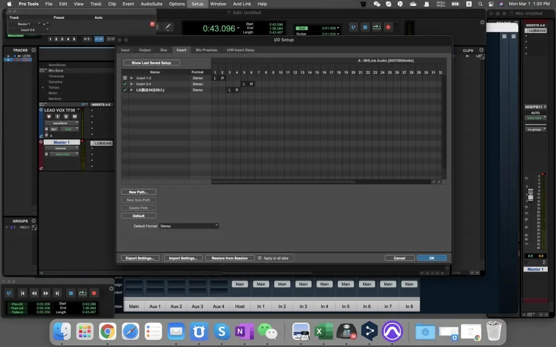This screenshot has height=347, width=556.
Task: Click the record enable button on LEAD VOX TF39
Action: (x=50, y=116)
